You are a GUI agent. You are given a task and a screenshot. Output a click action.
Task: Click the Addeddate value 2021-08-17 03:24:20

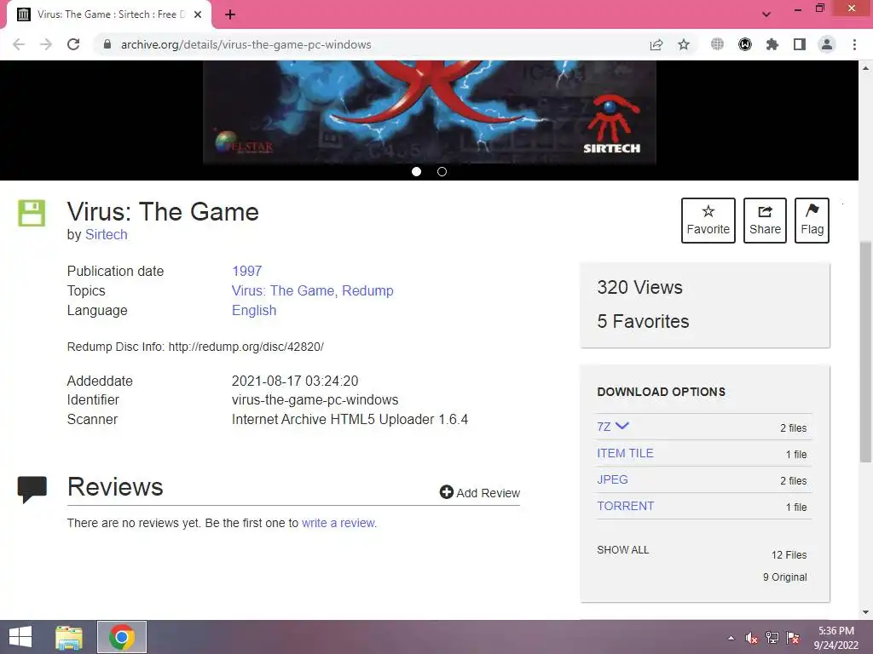pos(295,381)
